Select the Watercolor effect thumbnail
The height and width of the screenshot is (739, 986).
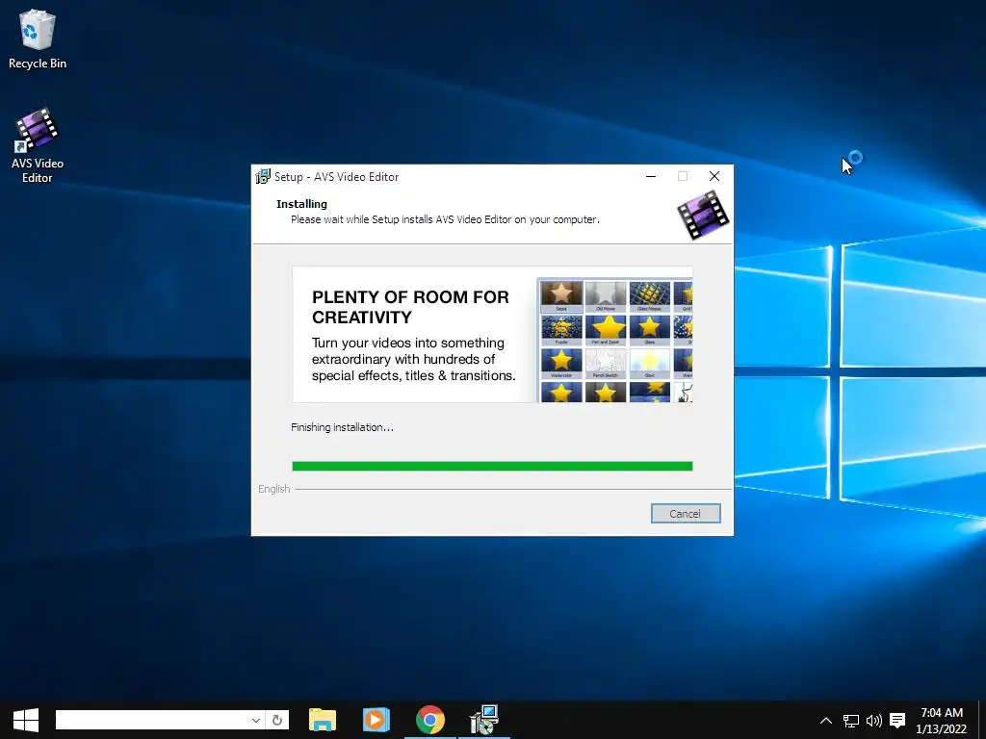(x=561, y=363)
